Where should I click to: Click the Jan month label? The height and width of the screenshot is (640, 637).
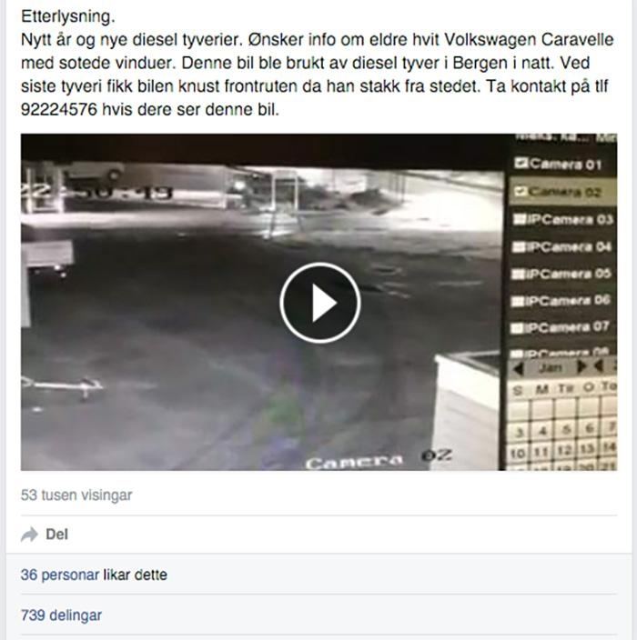click(551, 368)
